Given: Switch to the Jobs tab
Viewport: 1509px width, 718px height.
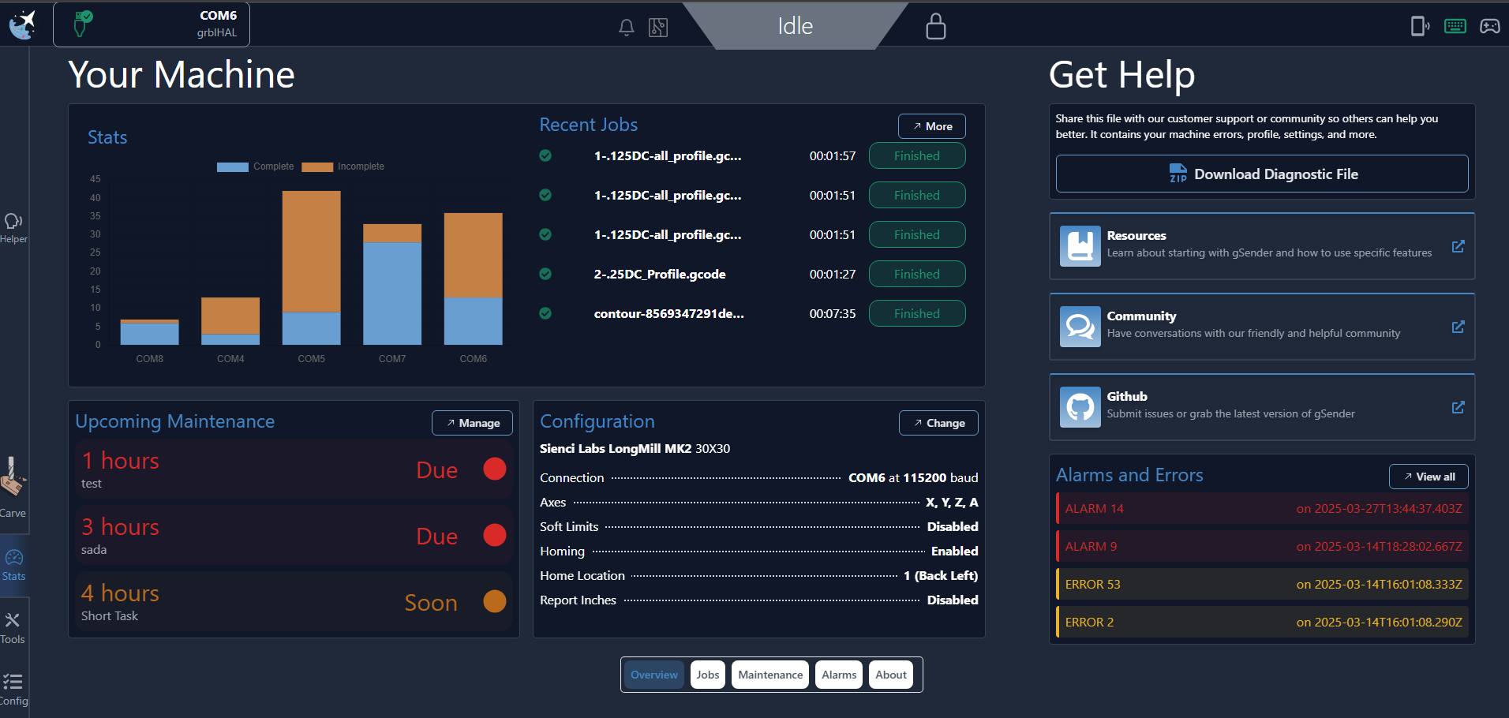Looking at the screenshot, I should [x=707, y=675].
